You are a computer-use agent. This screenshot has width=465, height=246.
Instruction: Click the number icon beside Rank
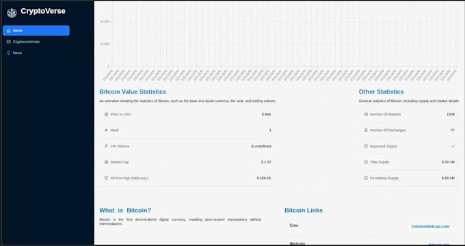coord(106,130)
